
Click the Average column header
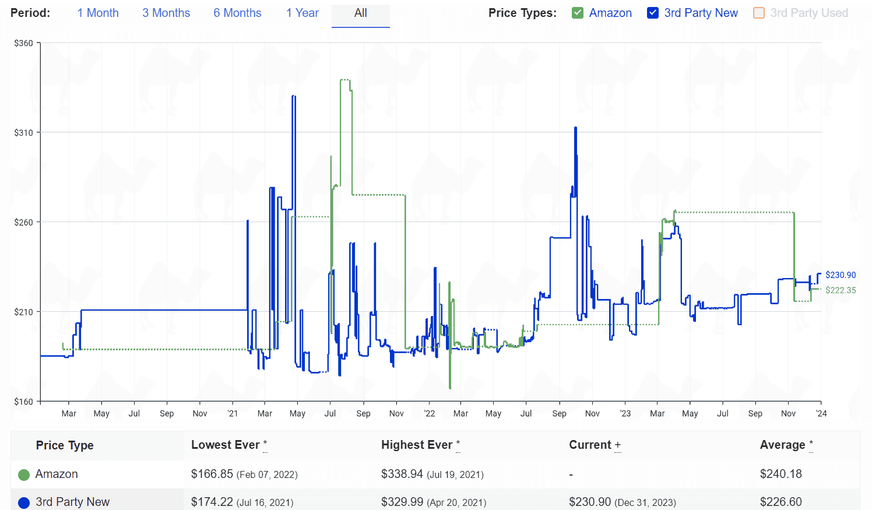point(783,445)
